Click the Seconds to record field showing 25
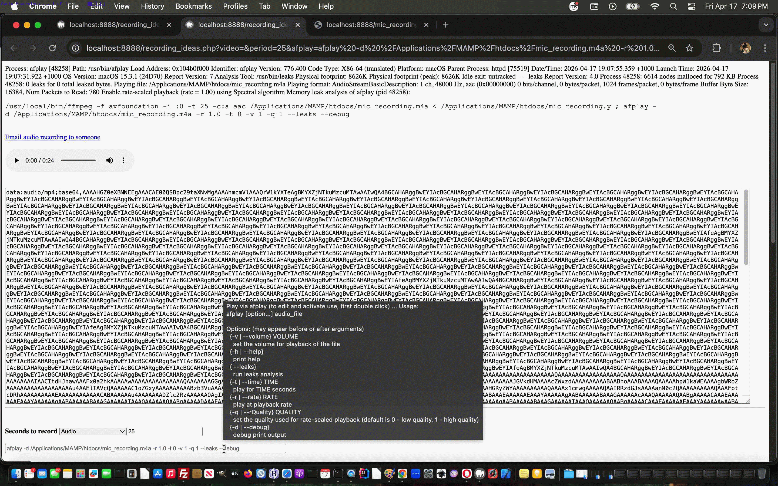This screenshot has width=778, height=486. click(x=164, y=431)
